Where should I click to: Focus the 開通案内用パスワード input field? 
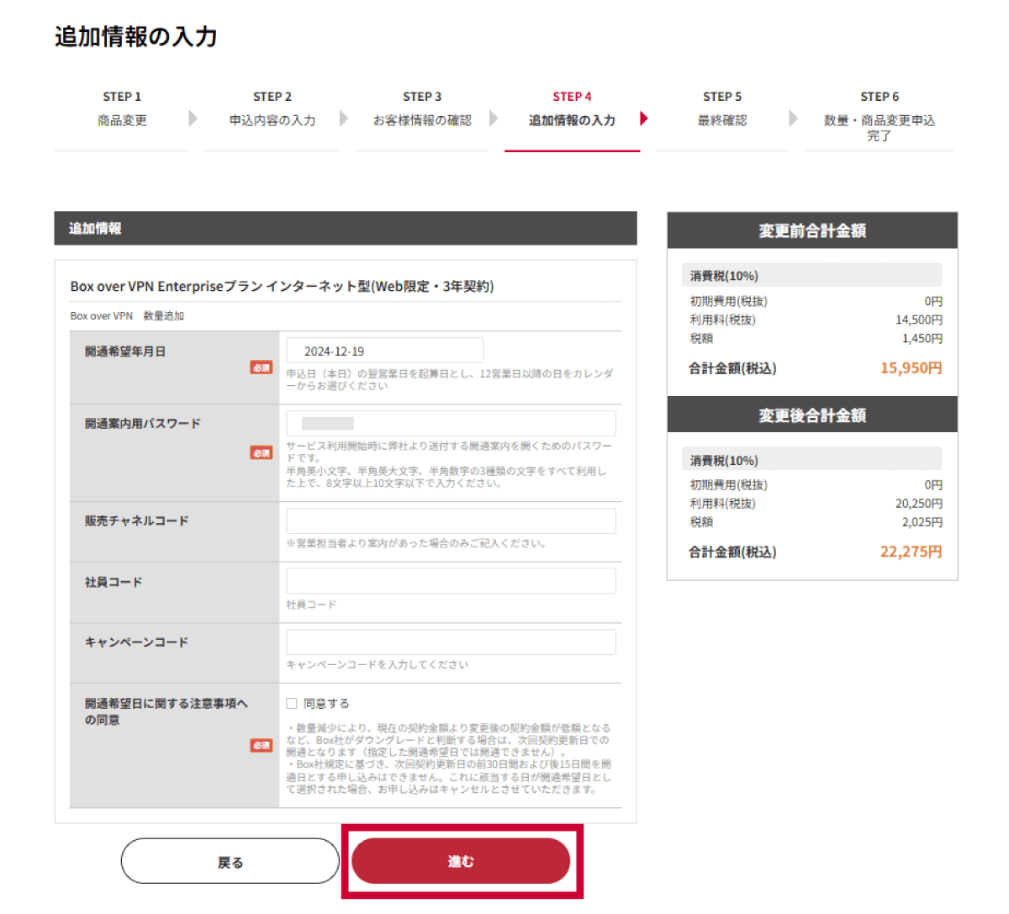click(451, 424)
